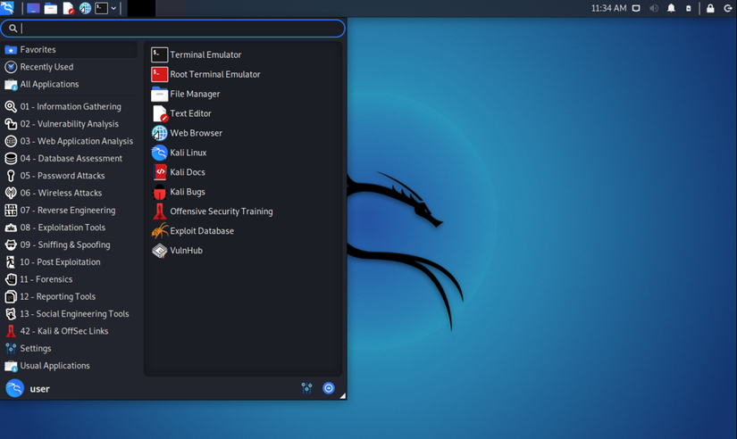The image size is (737, 439).
Task: Click the 'user' name label in menu footer
Action: pos(40,389)
